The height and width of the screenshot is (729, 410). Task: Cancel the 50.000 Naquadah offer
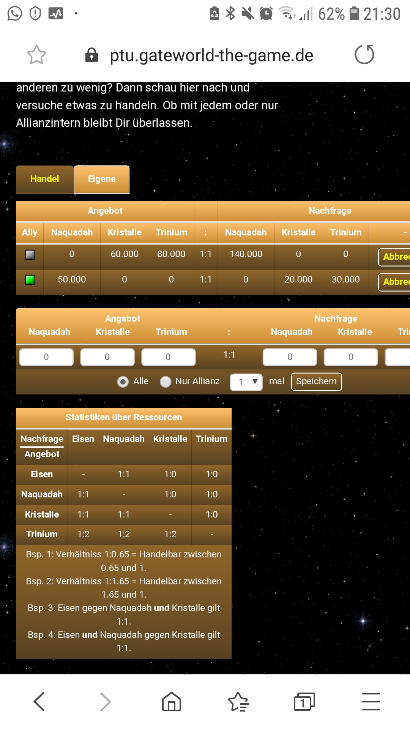[x=395, y=282]
